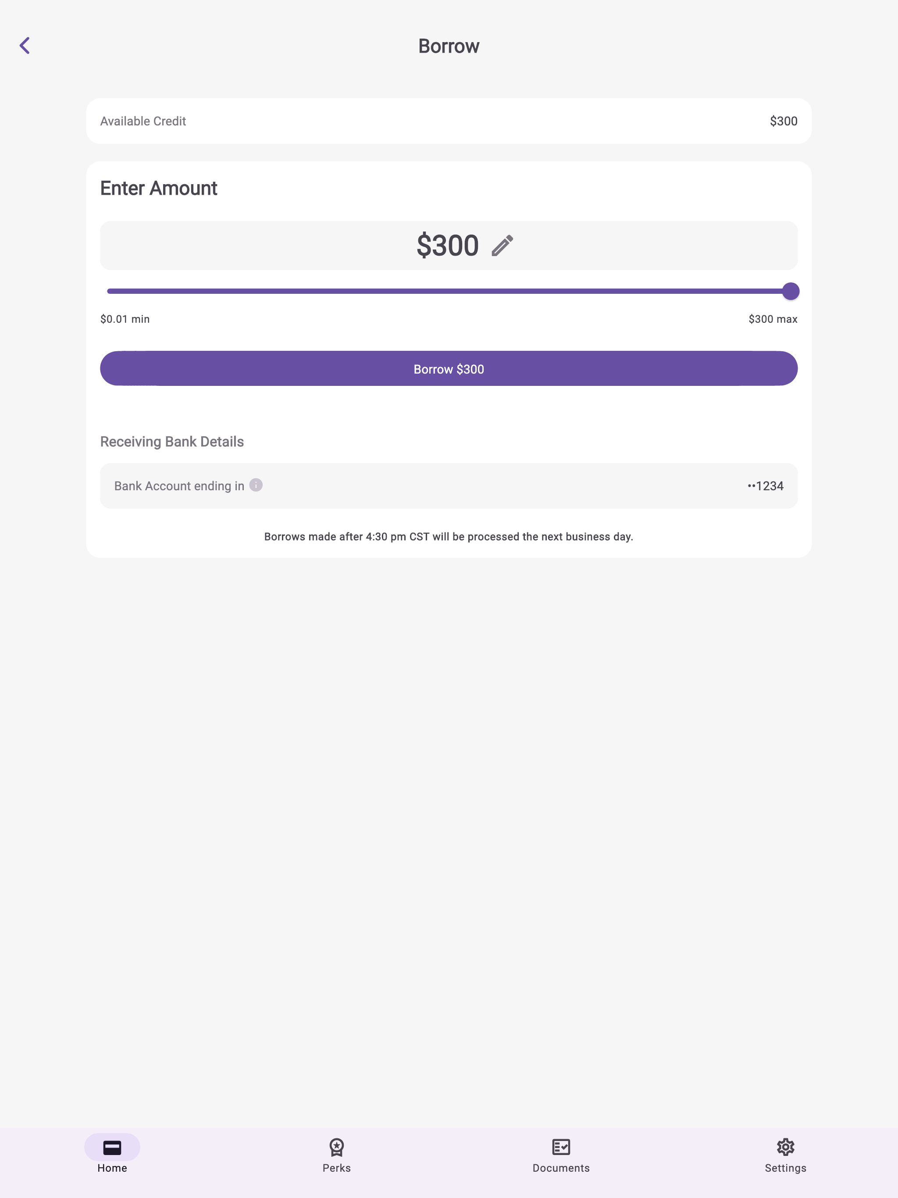Click the Available Credit row
This screenshot has width=898, height=1198.
pos(449,121)
